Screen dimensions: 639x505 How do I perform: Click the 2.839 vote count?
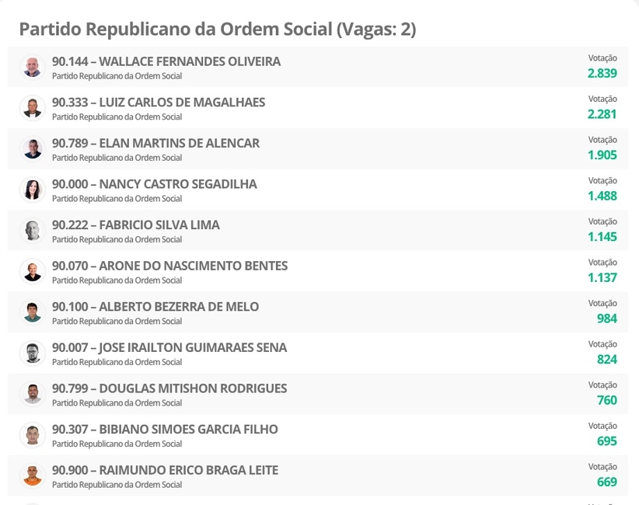click(x=602, y=73)
